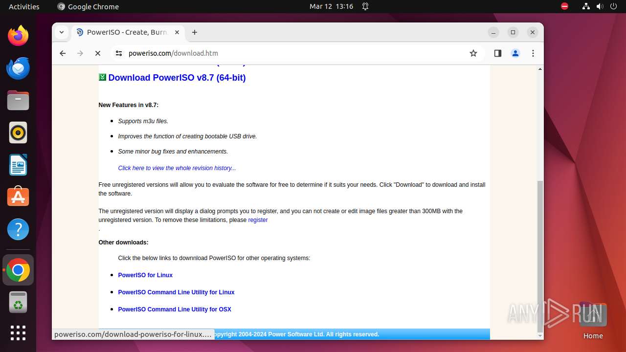Image resolution: width=626 pixels, height=352 pixels.
Task: Click the 'New Features in v8.7:' heading
Action: tap(129, 105)
